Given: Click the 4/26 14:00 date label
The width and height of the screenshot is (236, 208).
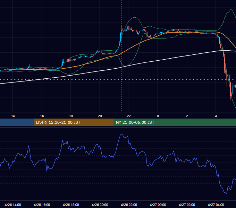Looking at the screenshot, I should (13, 205).
